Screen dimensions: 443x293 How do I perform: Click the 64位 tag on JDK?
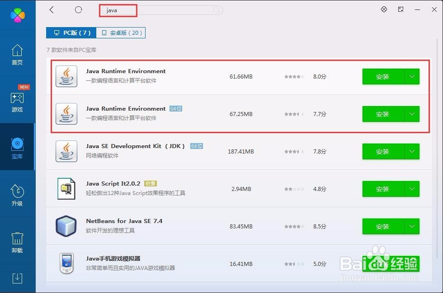[196, 146]
